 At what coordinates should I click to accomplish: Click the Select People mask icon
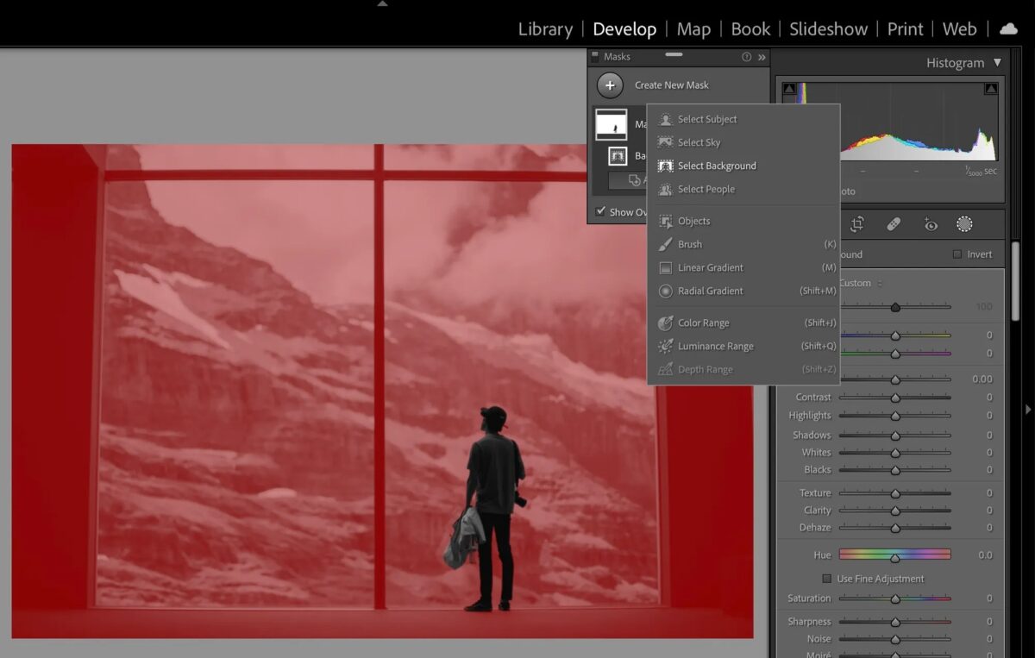663,189
